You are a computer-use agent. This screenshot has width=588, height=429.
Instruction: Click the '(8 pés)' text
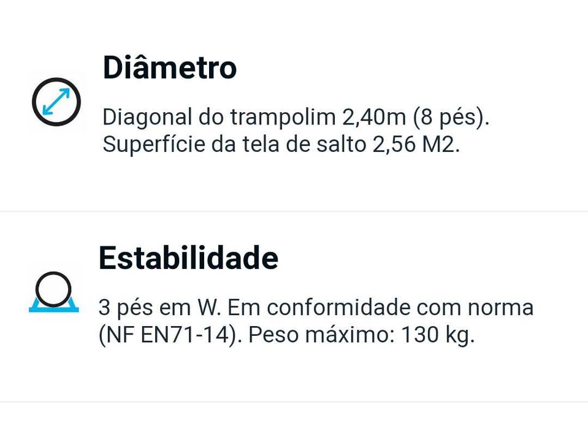451,117
